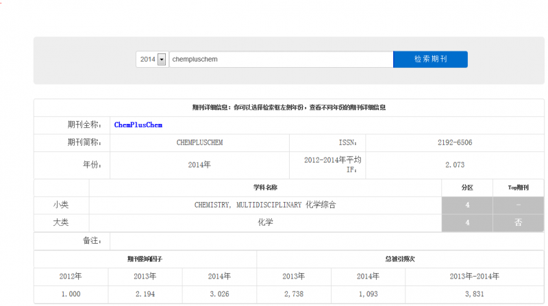Click the 期刊影响因子 section header
Image resolution: width=548 pixels, height=306 pixels.
coord(145,259)
